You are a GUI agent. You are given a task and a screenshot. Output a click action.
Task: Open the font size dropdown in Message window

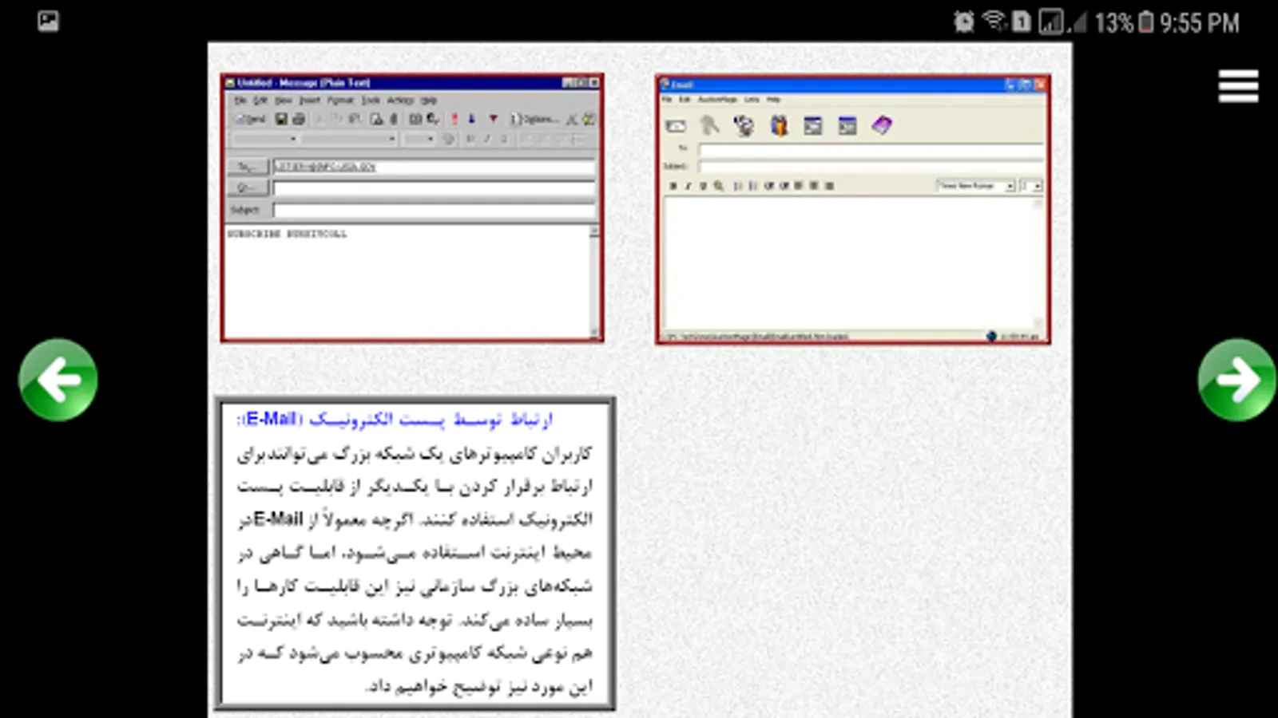pos(419,139)
